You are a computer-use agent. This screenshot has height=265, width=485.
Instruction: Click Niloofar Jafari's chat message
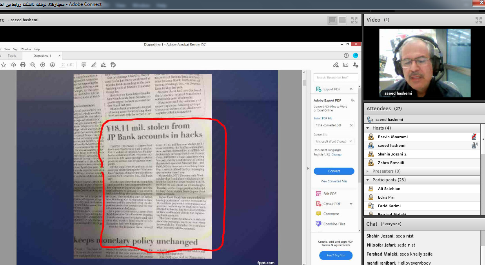[391, 245]
